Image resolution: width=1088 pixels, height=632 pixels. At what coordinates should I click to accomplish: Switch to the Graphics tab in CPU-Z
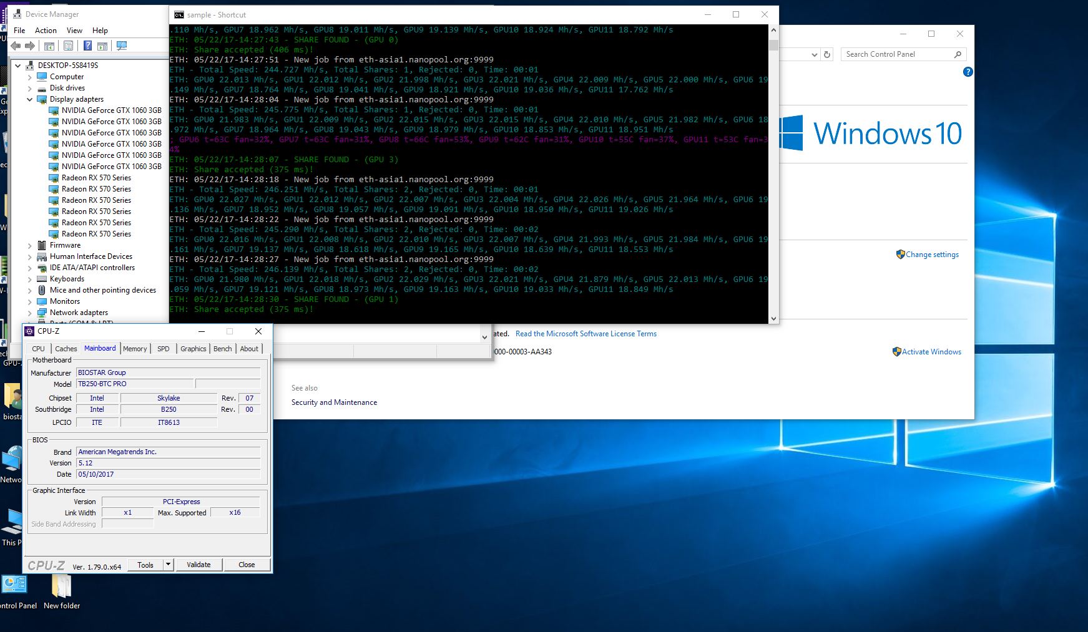[194, 349]
